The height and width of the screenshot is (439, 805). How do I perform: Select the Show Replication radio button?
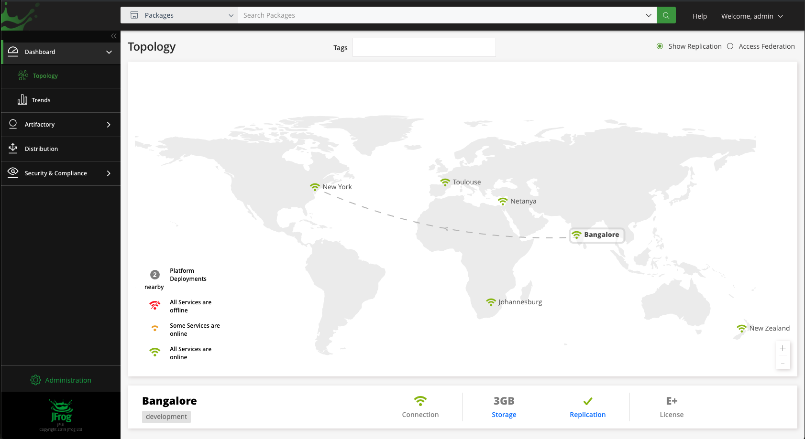point(660,46)
